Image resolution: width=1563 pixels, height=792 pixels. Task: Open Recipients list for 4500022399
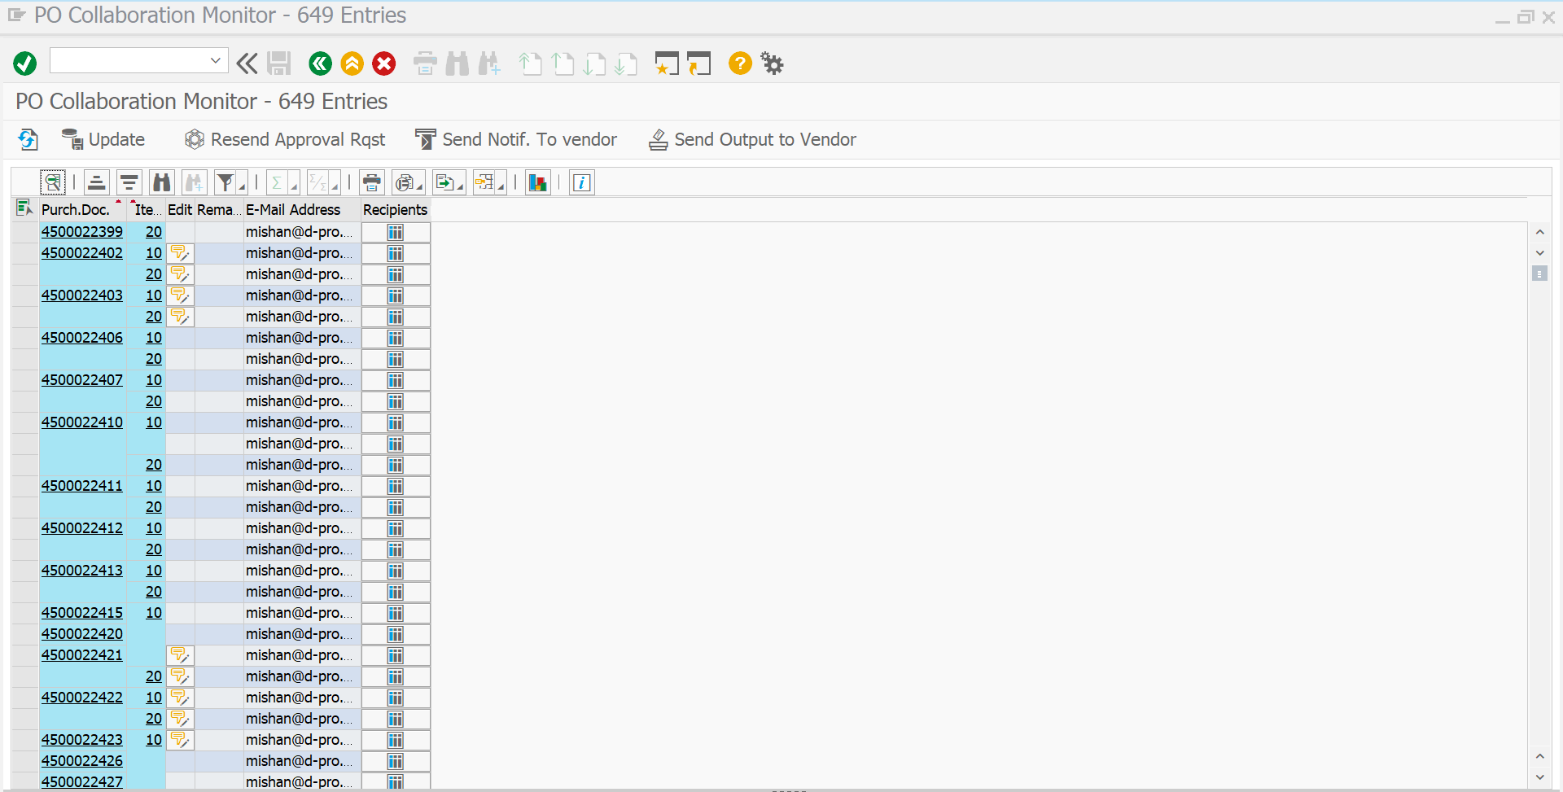pos(396,232)
